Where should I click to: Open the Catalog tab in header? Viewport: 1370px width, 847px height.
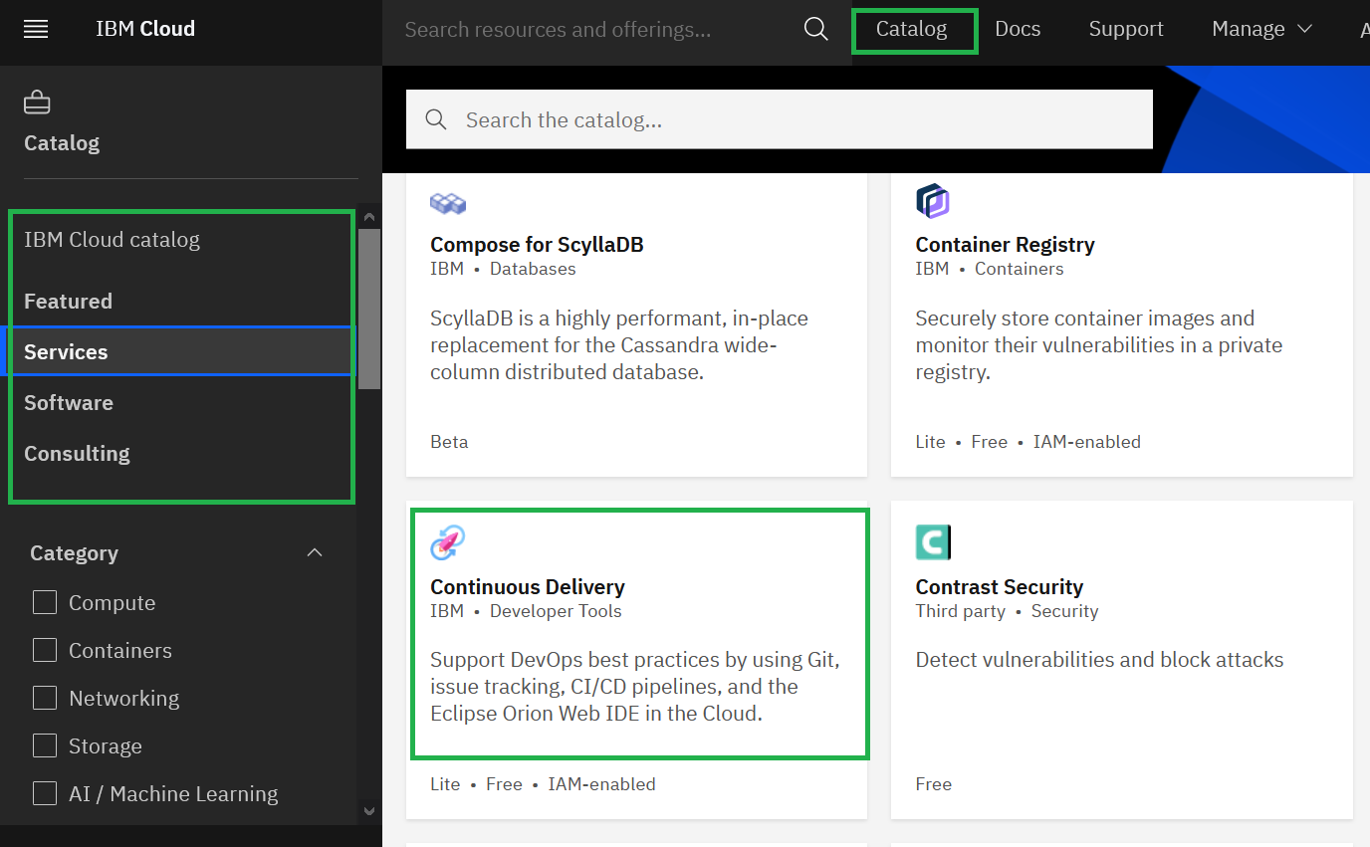[911, 29]
